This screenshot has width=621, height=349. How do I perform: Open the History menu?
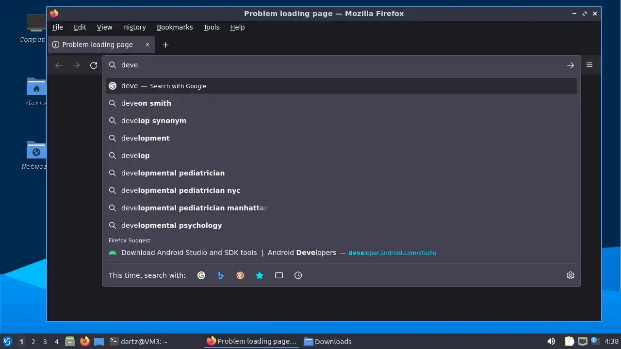pos(134,27)
